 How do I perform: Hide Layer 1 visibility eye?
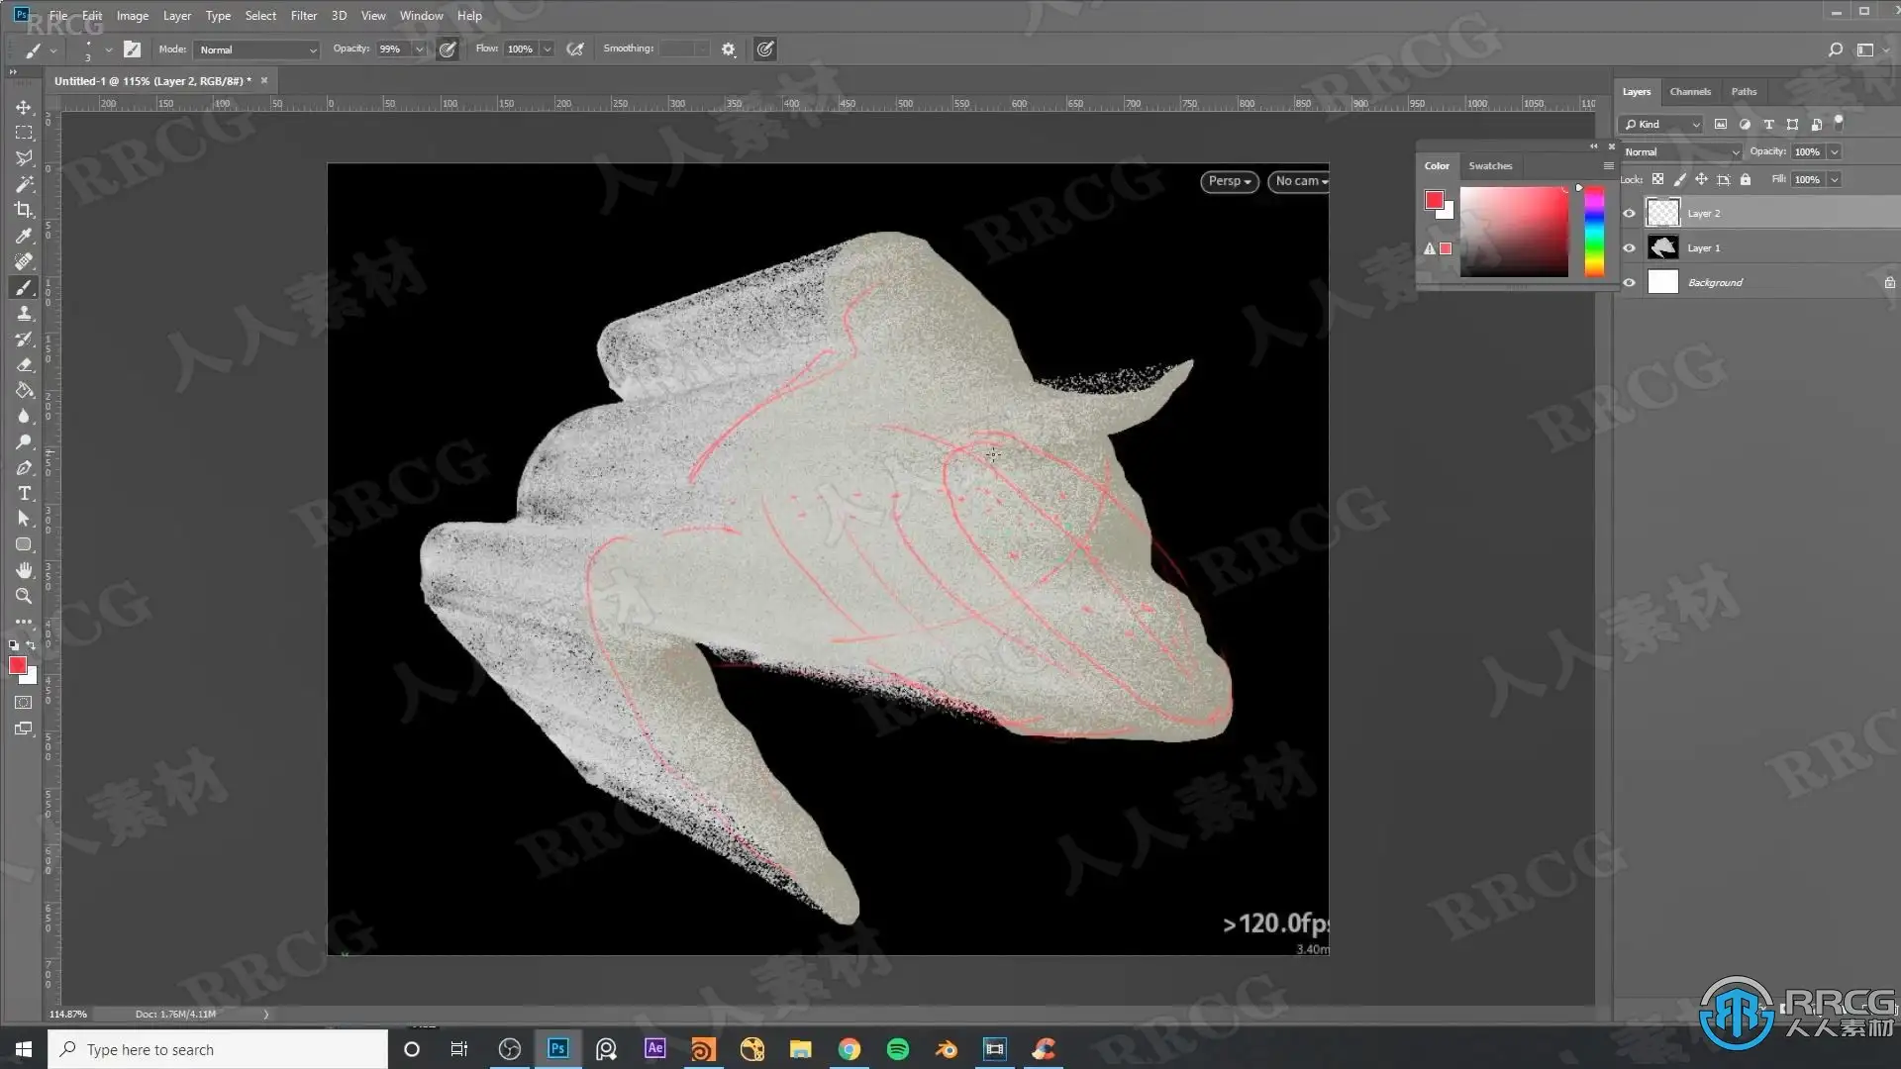1629,247
